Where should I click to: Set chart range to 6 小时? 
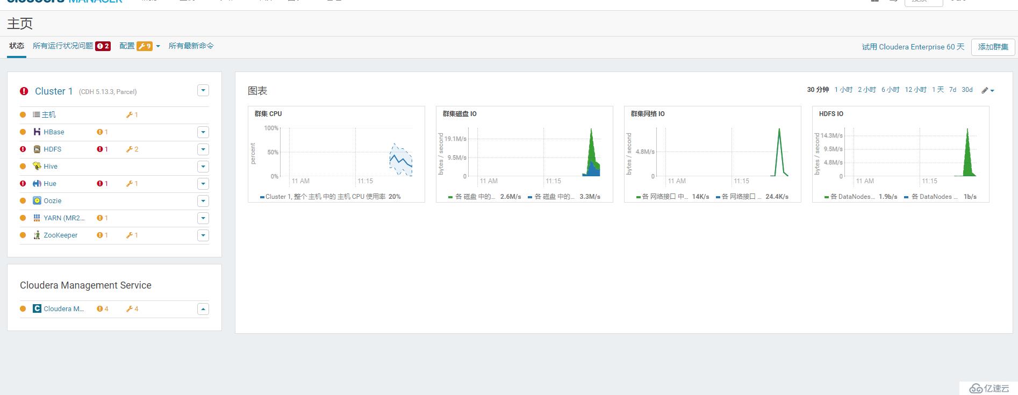point(891,90)
